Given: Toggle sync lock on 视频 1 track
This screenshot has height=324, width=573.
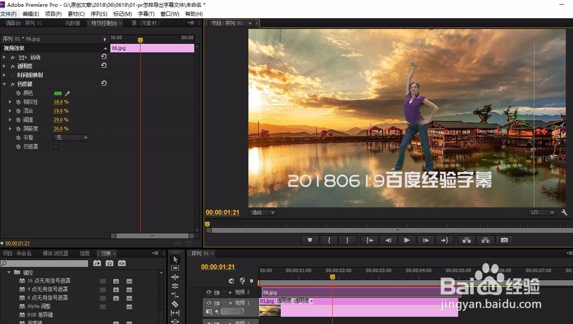Looking at the screenshot, I should pos(217,303).
